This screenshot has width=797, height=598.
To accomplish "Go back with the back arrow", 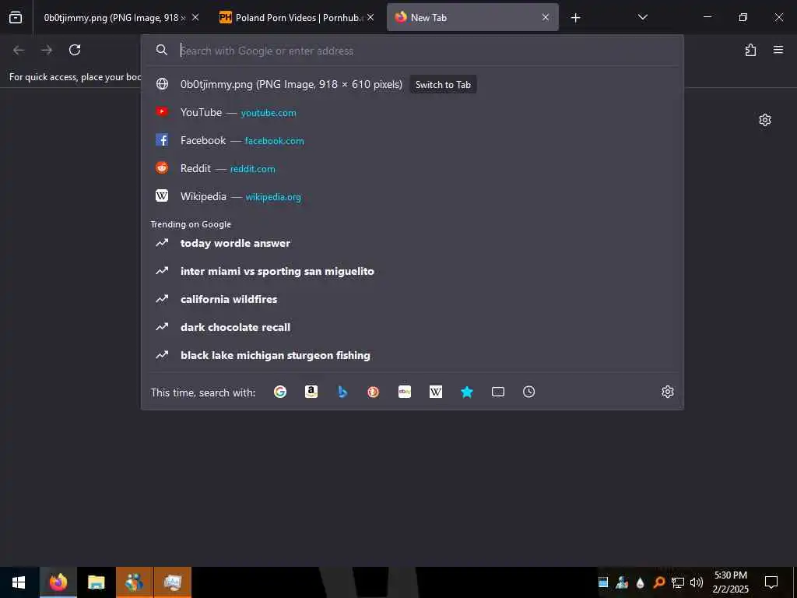I will point(19,50).
